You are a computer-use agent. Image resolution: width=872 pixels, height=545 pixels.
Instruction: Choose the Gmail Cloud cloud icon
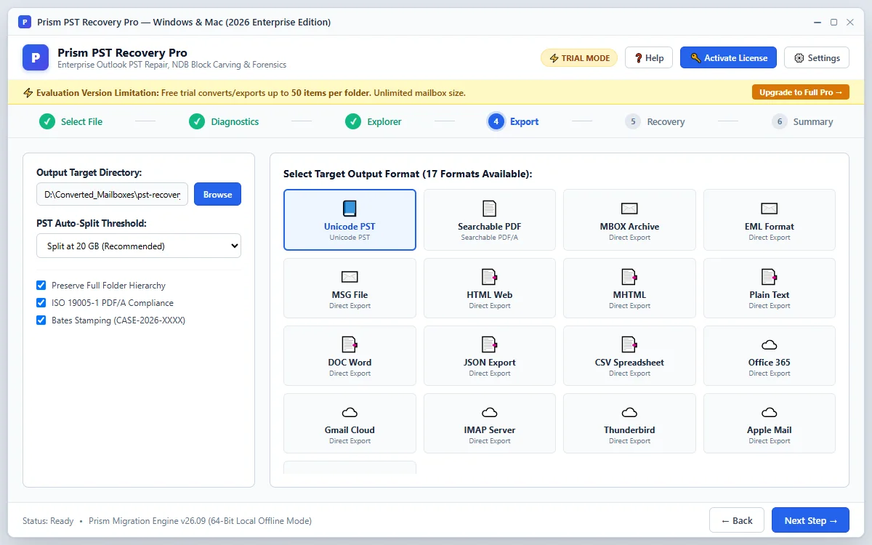tap(350, 412)
